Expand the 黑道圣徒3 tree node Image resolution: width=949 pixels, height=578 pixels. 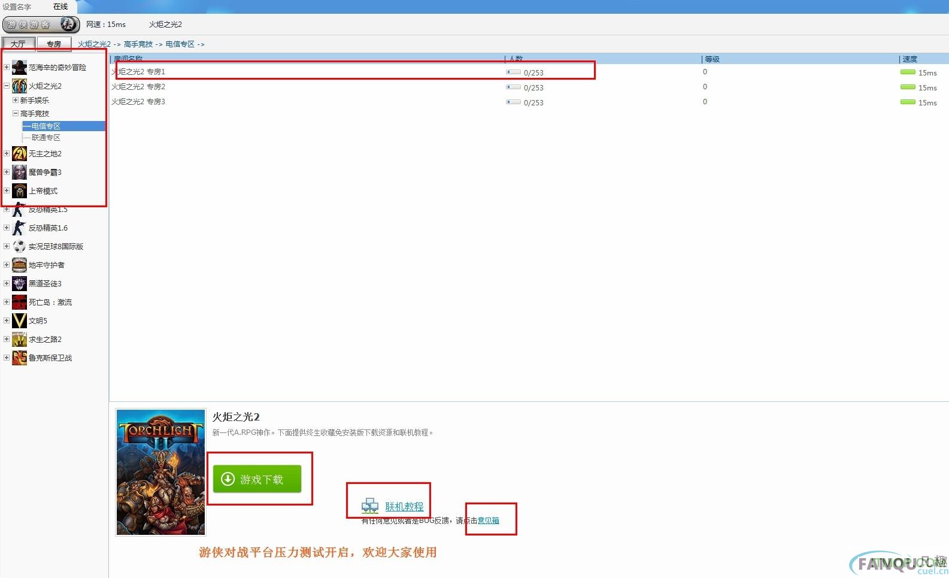point(7,283)
